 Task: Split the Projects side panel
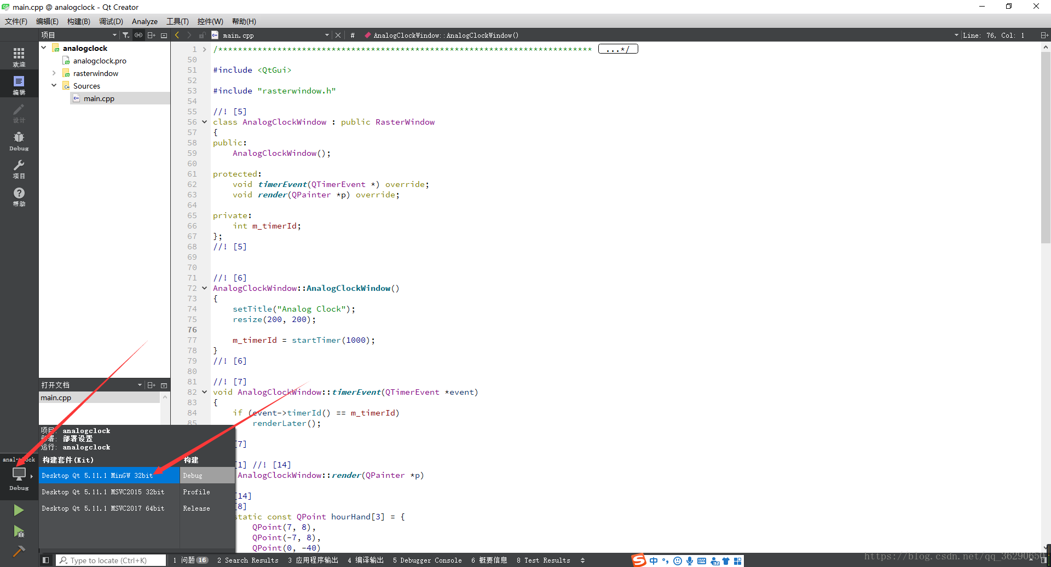152,35
